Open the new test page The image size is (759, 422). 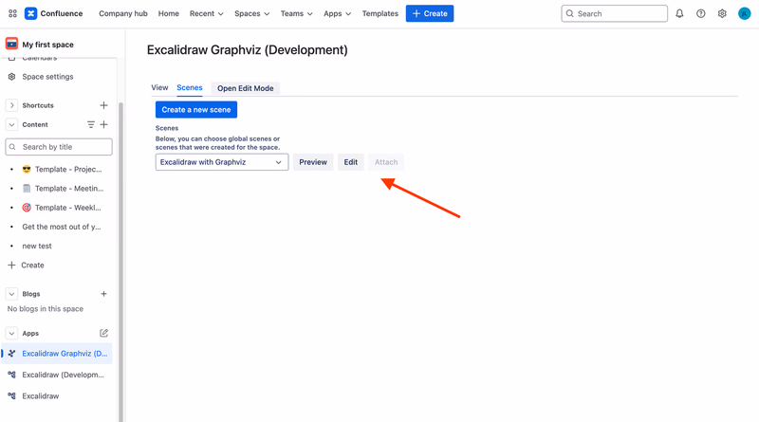point(37,246)
